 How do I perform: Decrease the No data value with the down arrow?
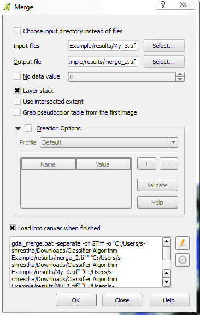180,79
